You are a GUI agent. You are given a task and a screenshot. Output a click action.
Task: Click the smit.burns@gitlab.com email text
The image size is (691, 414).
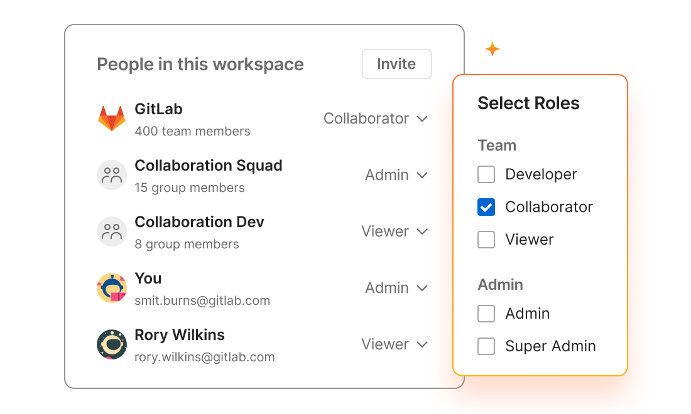(x=202, y=300)
